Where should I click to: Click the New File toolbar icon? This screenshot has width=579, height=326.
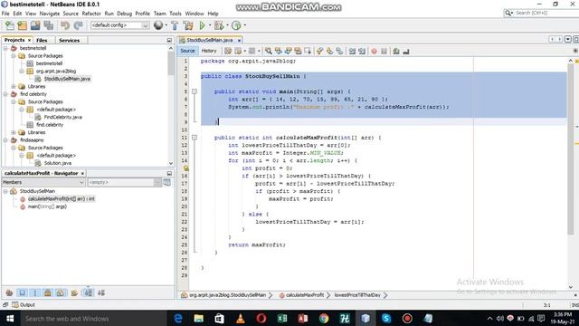10,25
